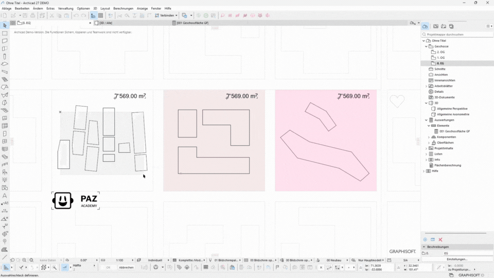494x278 pixels.
Task: Open the Layout Book icon in Navigator
Action: coord(444,26)
